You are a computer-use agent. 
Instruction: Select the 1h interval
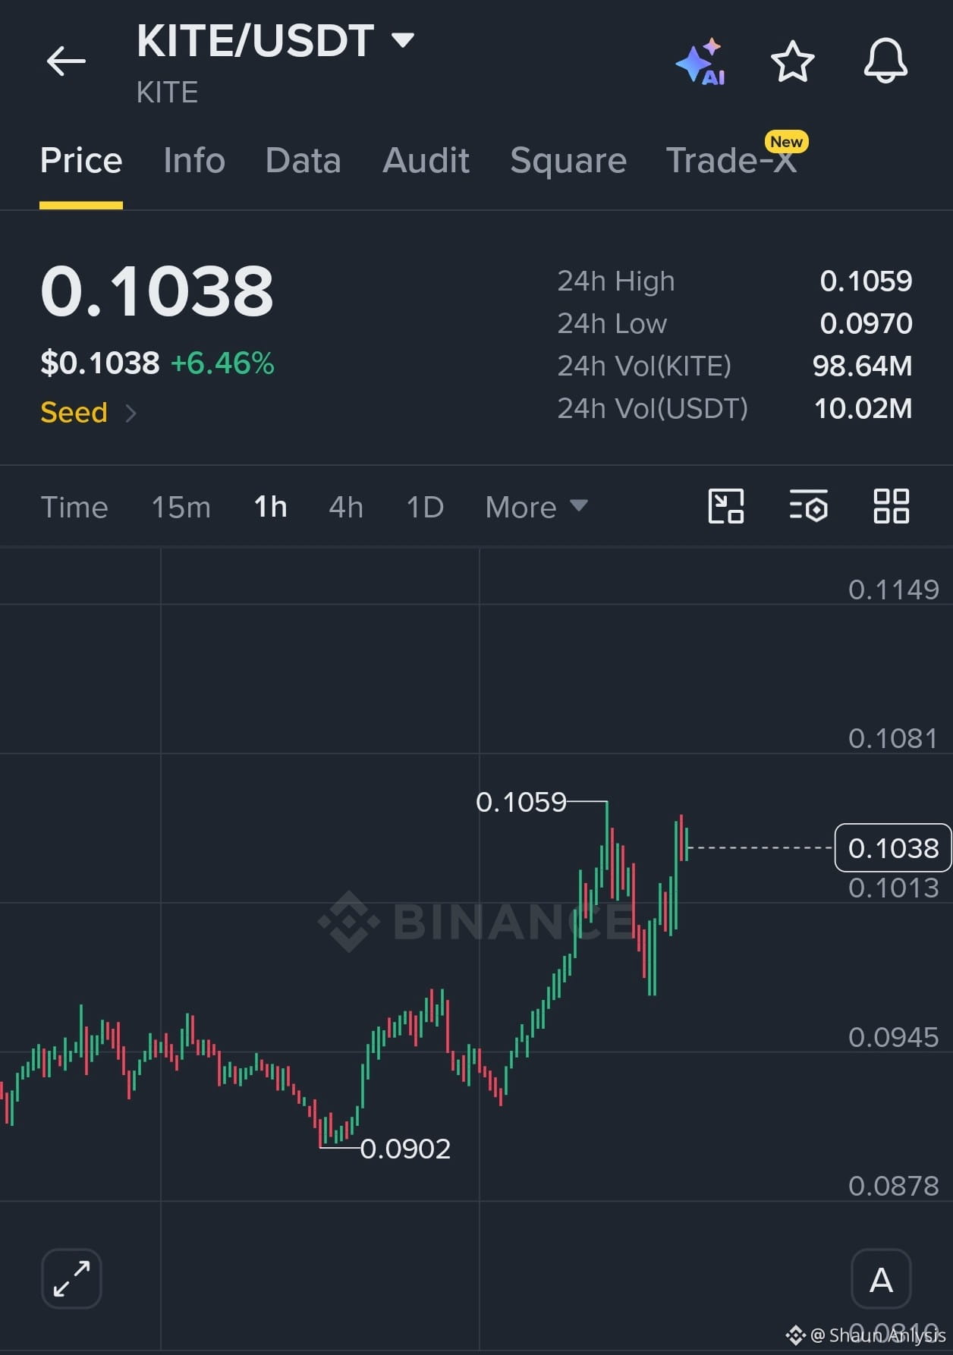click(270, 507)
